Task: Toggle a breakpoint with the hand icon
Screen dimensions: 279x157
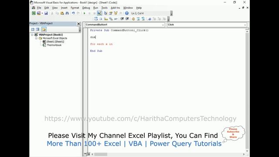Action: click(x=133, y=19)
